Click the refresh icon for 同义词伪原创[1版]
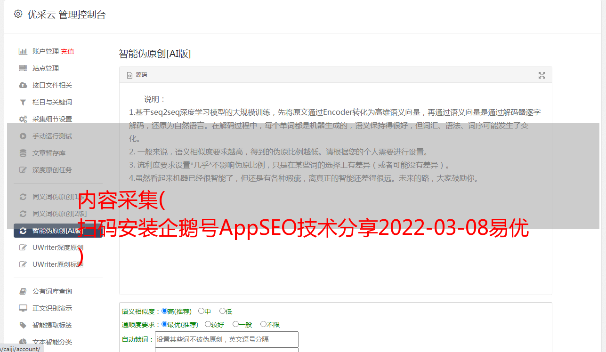The image size is (606, 352). 23,197
